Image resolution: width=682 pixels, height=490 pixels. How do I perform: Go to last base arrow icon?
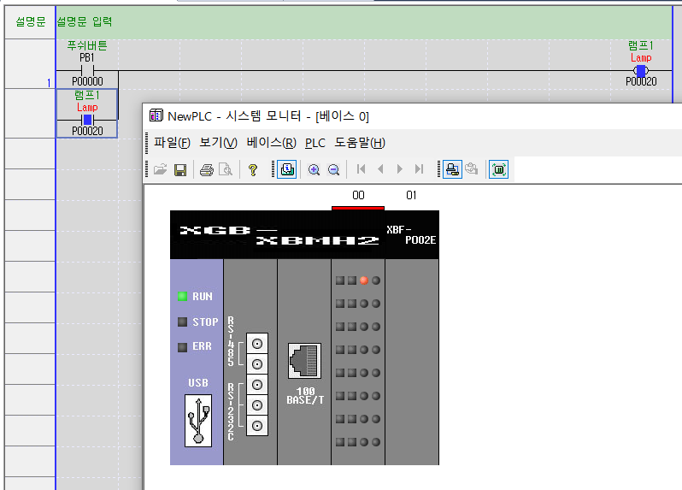[x=420, y=168]
